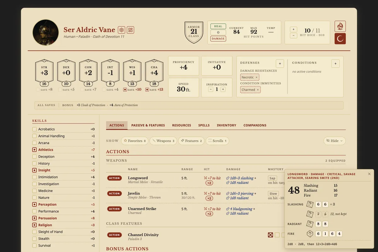The height and width of the screenshot is (252, 378).
Task: Add a new condition with the plus button
Action: tap(335, 63)
